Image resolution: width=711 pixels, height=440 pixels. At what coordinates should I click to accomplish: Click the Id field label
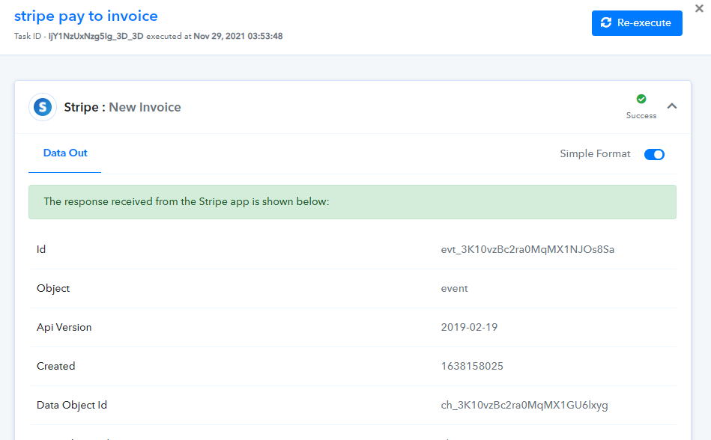tap(40, 249)
